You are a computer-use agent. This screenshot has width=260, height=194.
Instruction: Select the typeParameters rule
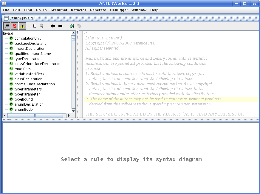coord(28,89)
